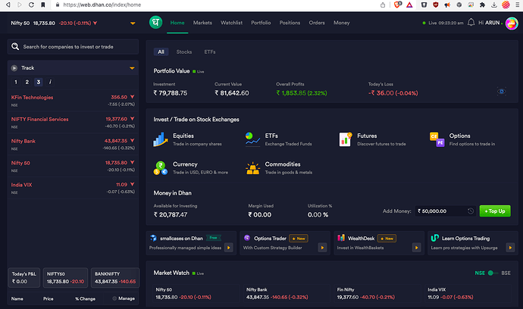Open the Equities chart icon
Screen dimensions: 523x309
(x=161, y=139)
